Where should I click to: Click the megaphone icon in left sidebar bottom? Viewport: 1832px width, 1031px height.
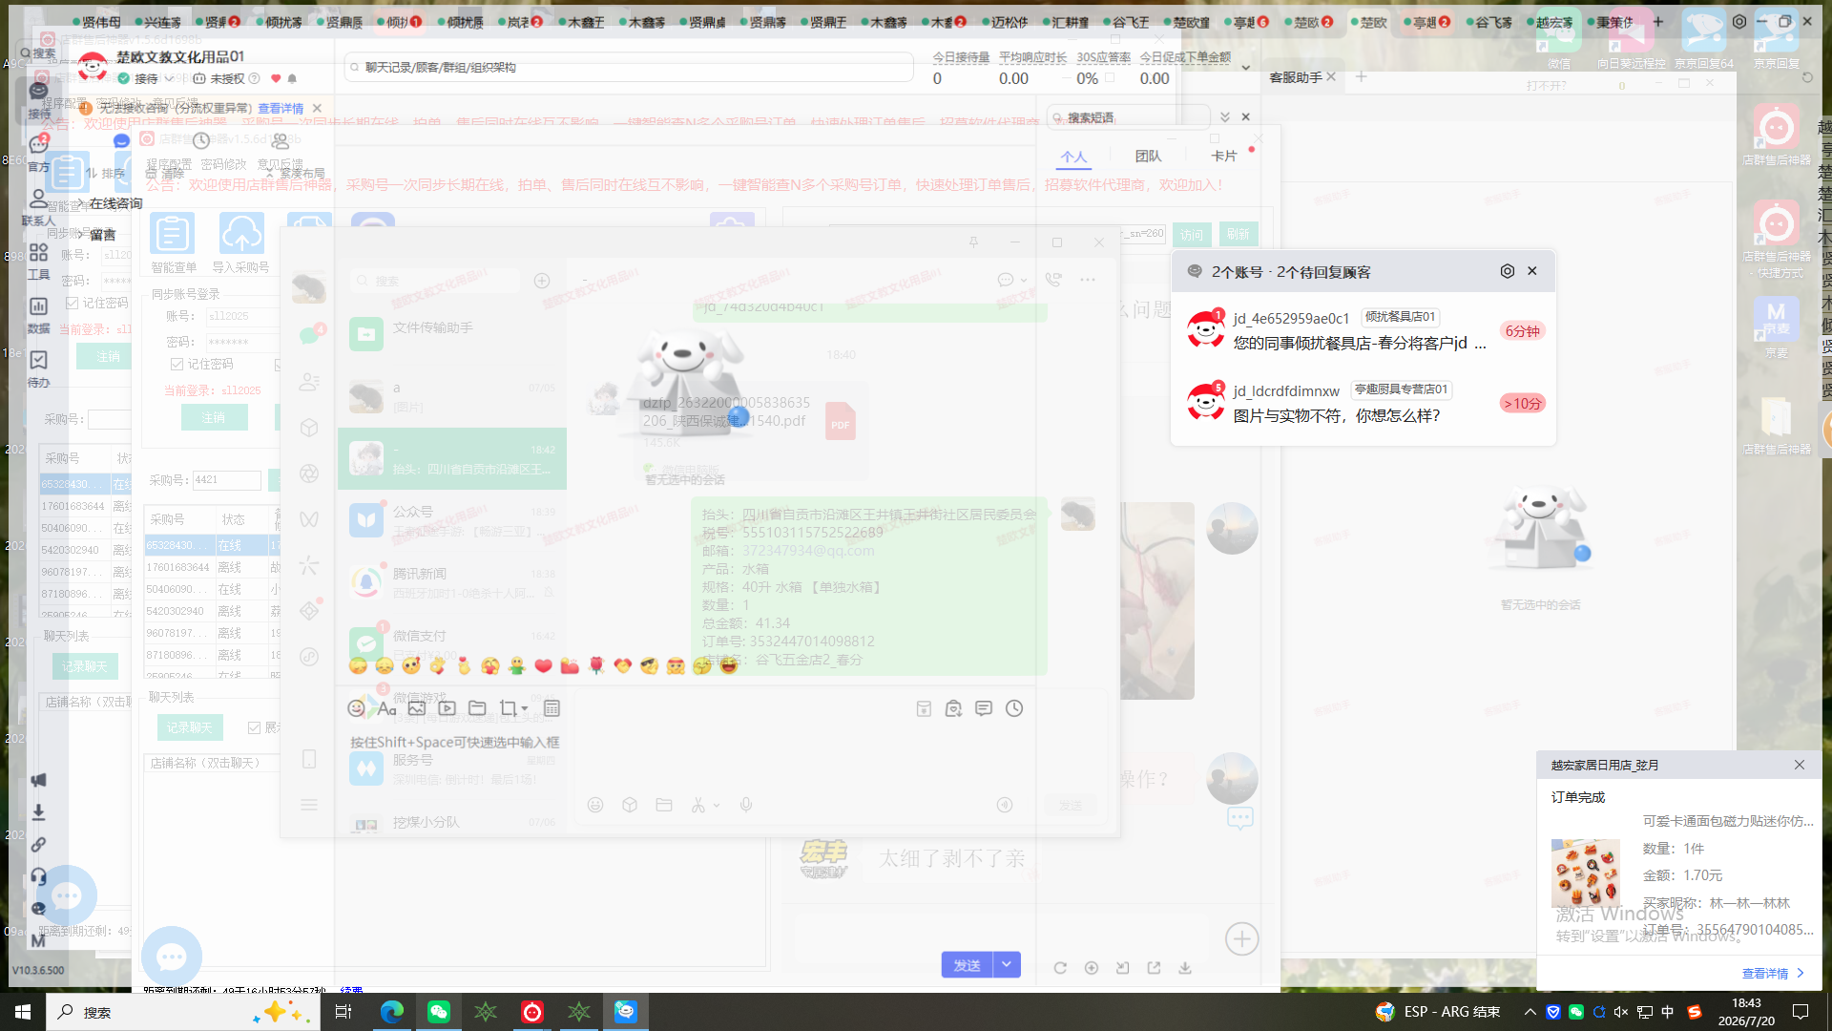click(38, 780)
